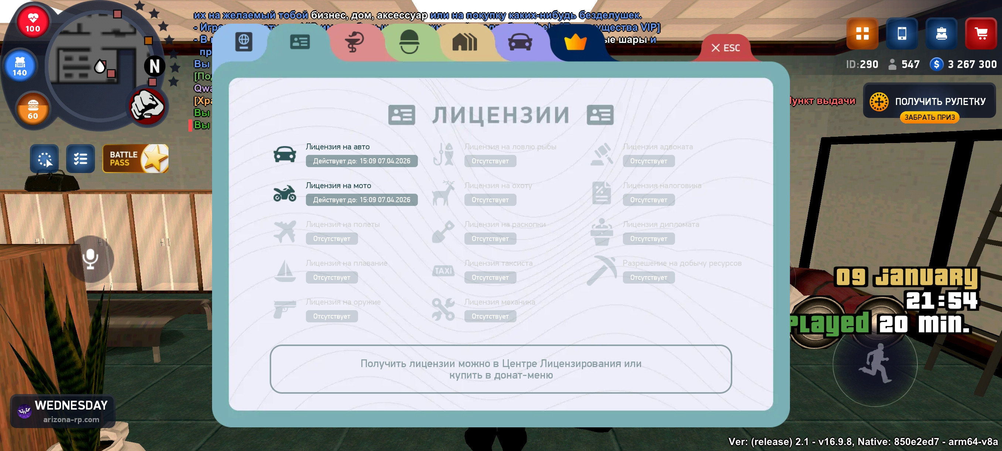The image size is (1002, 451).
Task: Open the checklist tasks icon
Action: (x=81, y=159)
